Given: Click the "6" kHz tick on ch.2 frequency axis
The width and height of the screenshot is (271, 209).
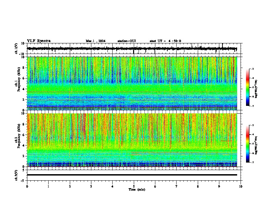Looking at the screenshot, I should pyautogui.click(x=24, y=135).
